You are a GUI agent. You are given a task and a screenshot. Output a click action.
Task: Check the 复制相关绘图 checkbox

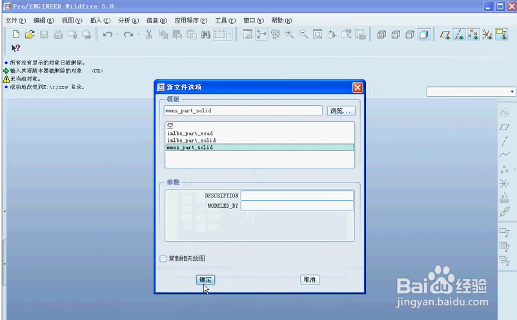163,259
